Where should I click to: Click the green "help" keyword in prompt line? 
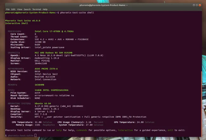tap(59, 130)
